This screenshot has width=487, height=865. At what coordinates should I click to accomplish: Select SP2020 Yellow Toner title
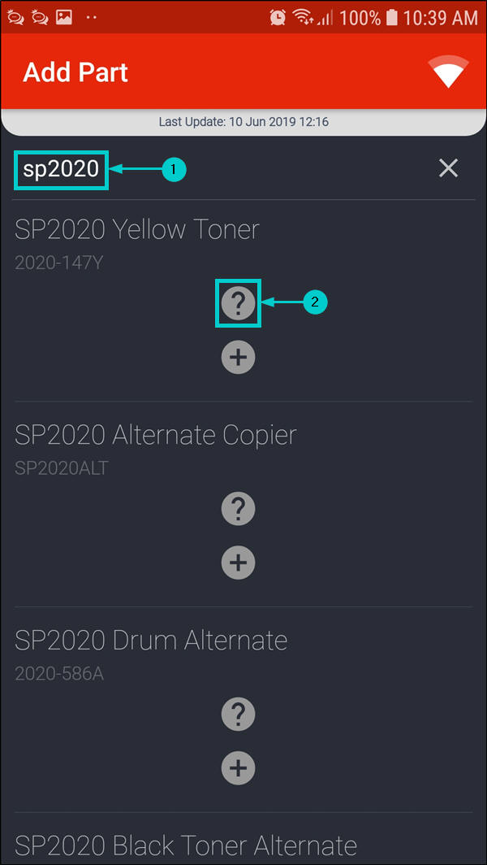pos(137,229)
